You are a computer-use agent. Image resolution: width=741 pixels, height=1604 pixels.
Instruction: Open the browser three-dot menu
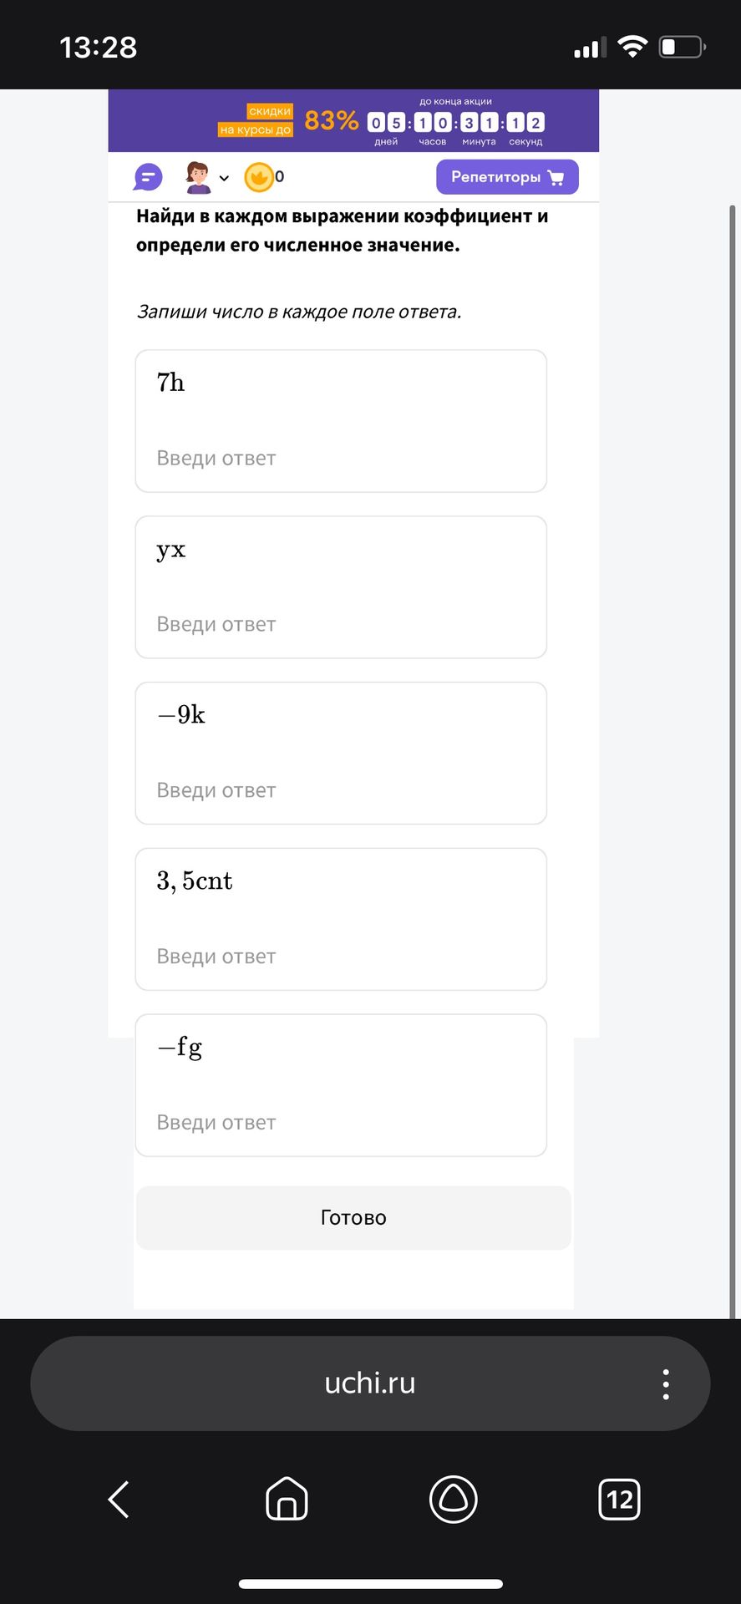(666, 1384)
